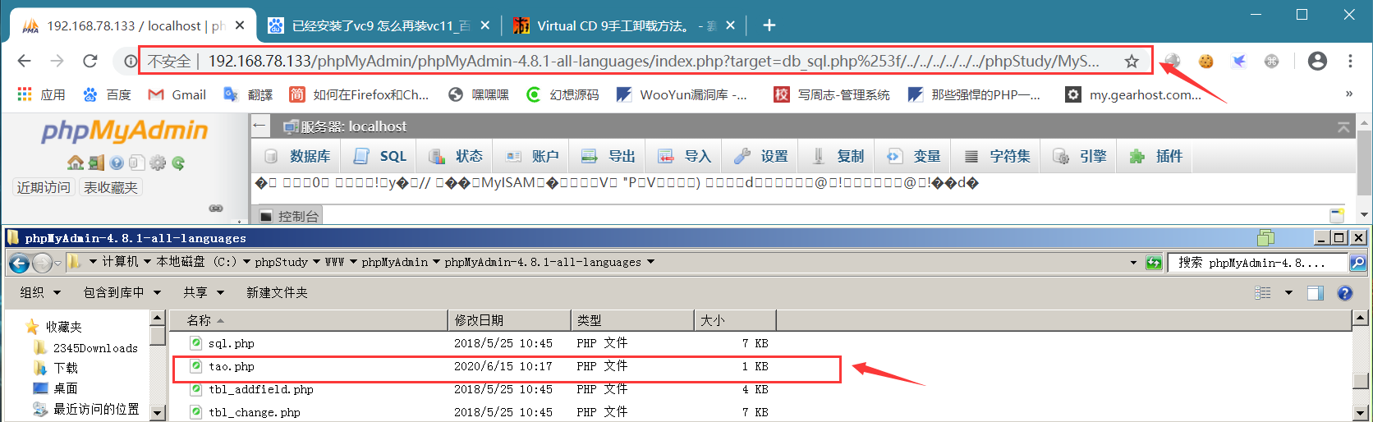Reload navigation panel with green refresh icon
Screen dimensions: 1373x422
(x=178, y=163)
